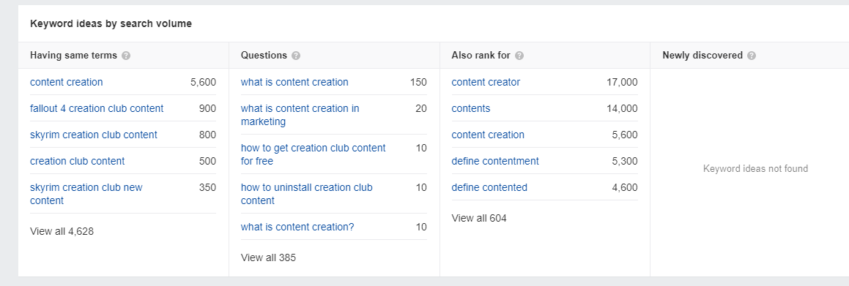This screenshot has width=849, height=286.
Task: Select the 150 volume for what is content creation
Action: (x=418, y=82)
